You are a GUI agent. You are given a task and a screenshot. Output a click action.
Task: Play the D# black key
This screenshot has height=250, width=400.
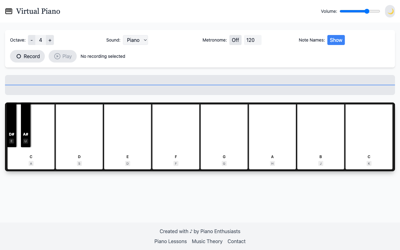(12, 125)
